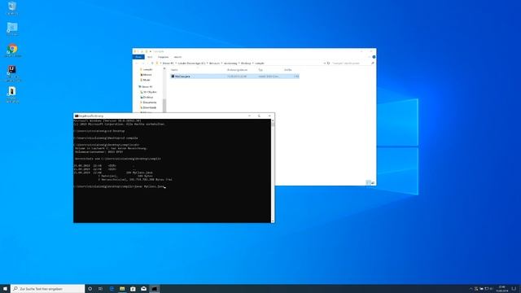This screenshot has width=521, height=293.
Task: Select Dieser PC in navigation pane
Action: [147, 87]
